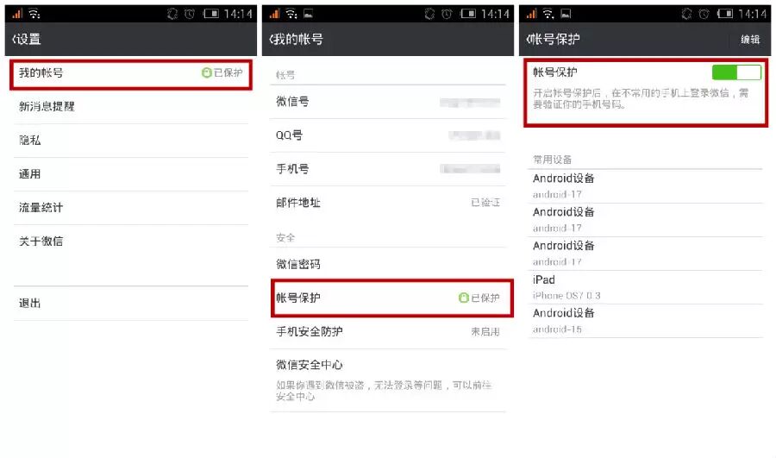Select 通用 in settings list

click(131, 173)
